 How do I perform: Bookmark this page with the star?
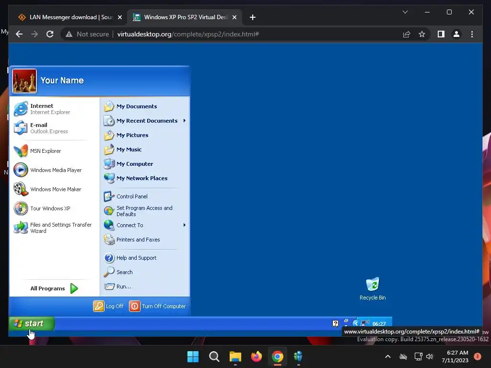422,34
